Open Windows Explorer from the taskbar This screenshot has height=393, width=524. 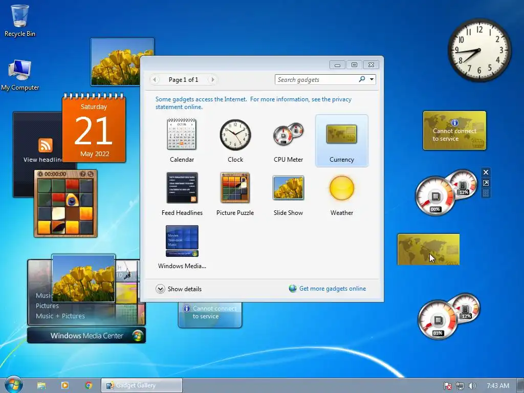[41, 385]
